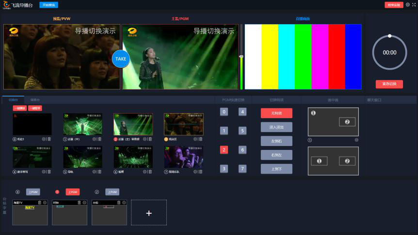Screen dimensions: 418x235
Task: Choose the left-to-right transition (third option)
Action: coord(276,141)
